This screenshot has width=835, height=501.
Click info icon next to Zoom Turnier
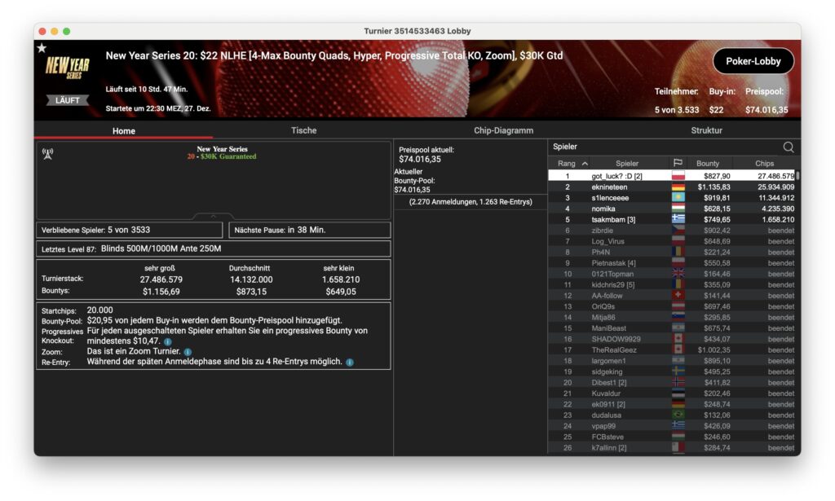click(x=188, y=352)
